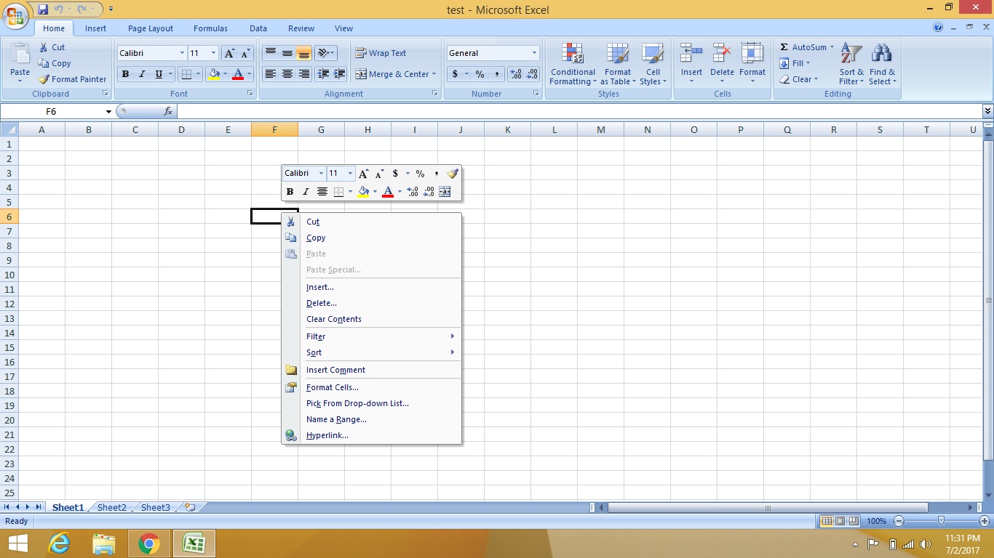Open the General number format dropdown
994x558 pixels.
click(x=536, y=52)
